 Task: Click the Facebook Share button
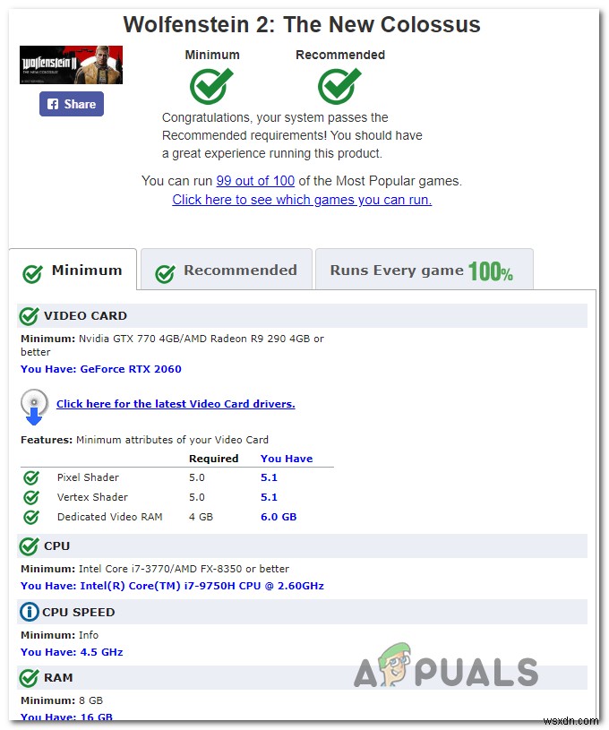[x=72, y=104]
